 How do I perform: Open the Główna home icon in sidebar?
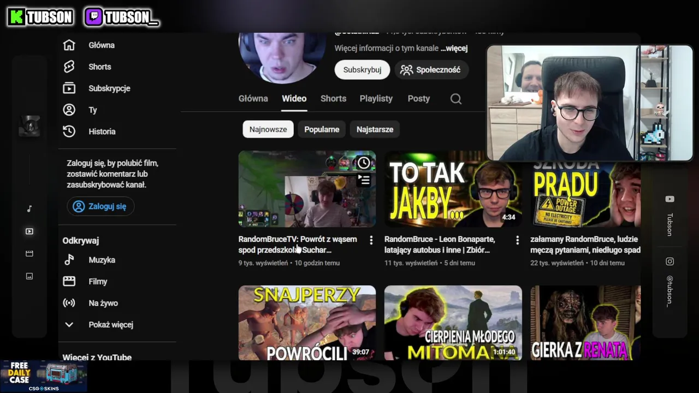(x=69, y=45)
